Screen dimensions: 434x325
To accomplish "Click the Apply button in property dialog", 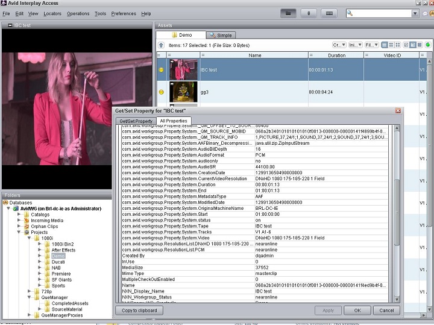I will click(x=329, y=311).
